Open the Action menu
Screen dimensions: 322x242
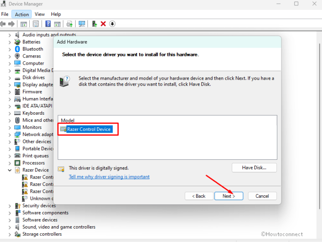22,14
